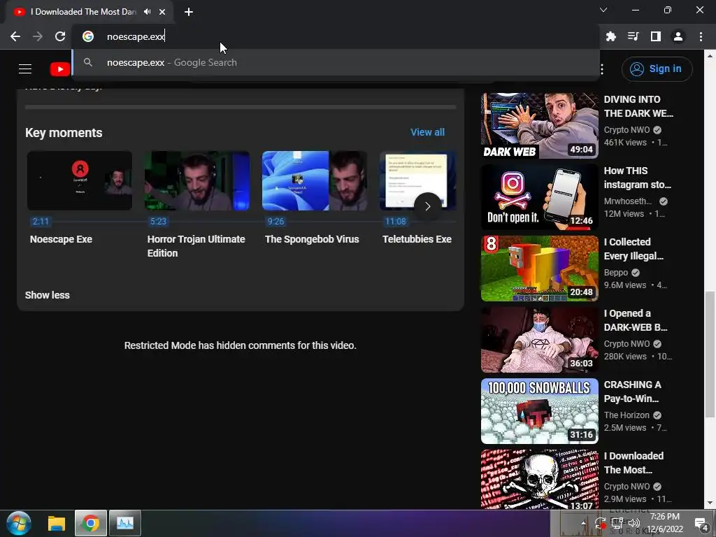Click the scrollbar down arrow
This screenshot has height=537, width=716.
pos(710,503)
